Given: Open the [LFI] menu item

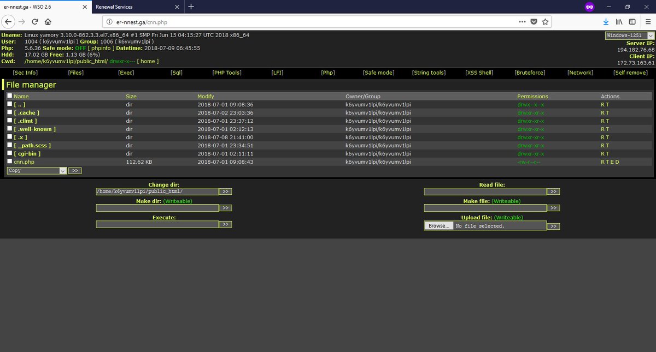Looking at the screenshot, I should (277, 73).
